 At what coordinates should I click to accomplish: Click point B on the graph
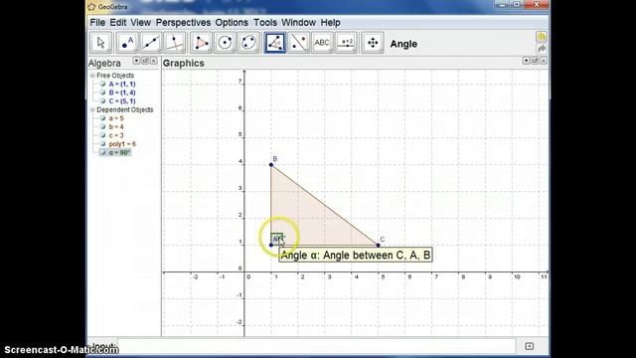tap(271, 165)
